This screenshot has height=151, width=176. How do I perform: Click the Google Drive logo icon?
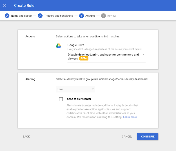click(59, 46)
